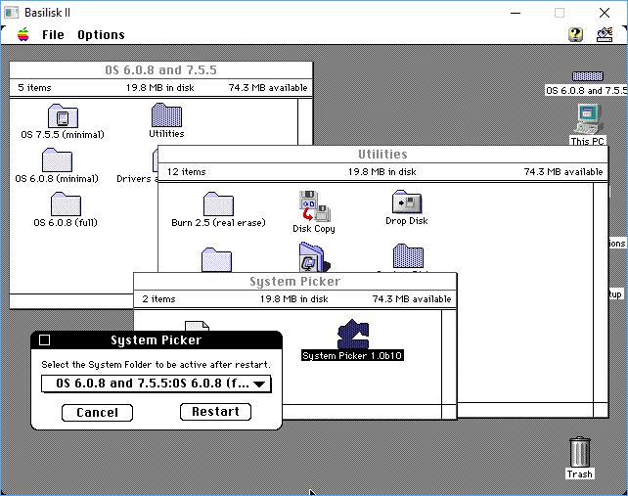This screenshot has width=628, height=496.
Task: Click the "12 items" text in the Utilities window
Action: click(186, 172)
